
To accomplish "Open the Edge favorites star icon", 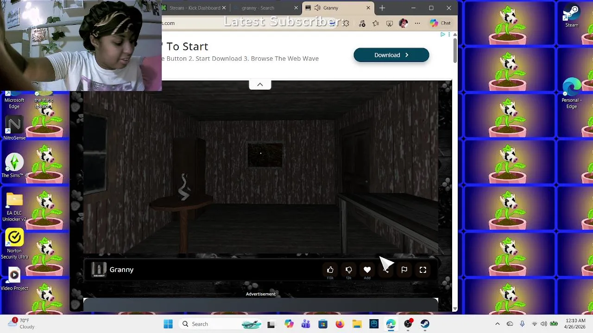I will 376,23.
